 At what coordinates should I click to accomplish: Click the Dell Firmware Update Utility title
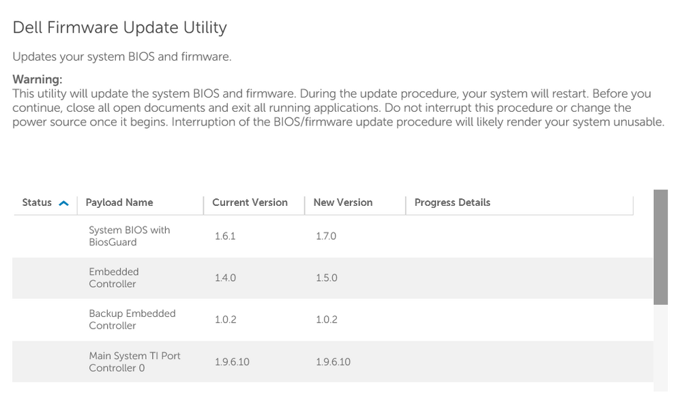click(x=119, y=28)
